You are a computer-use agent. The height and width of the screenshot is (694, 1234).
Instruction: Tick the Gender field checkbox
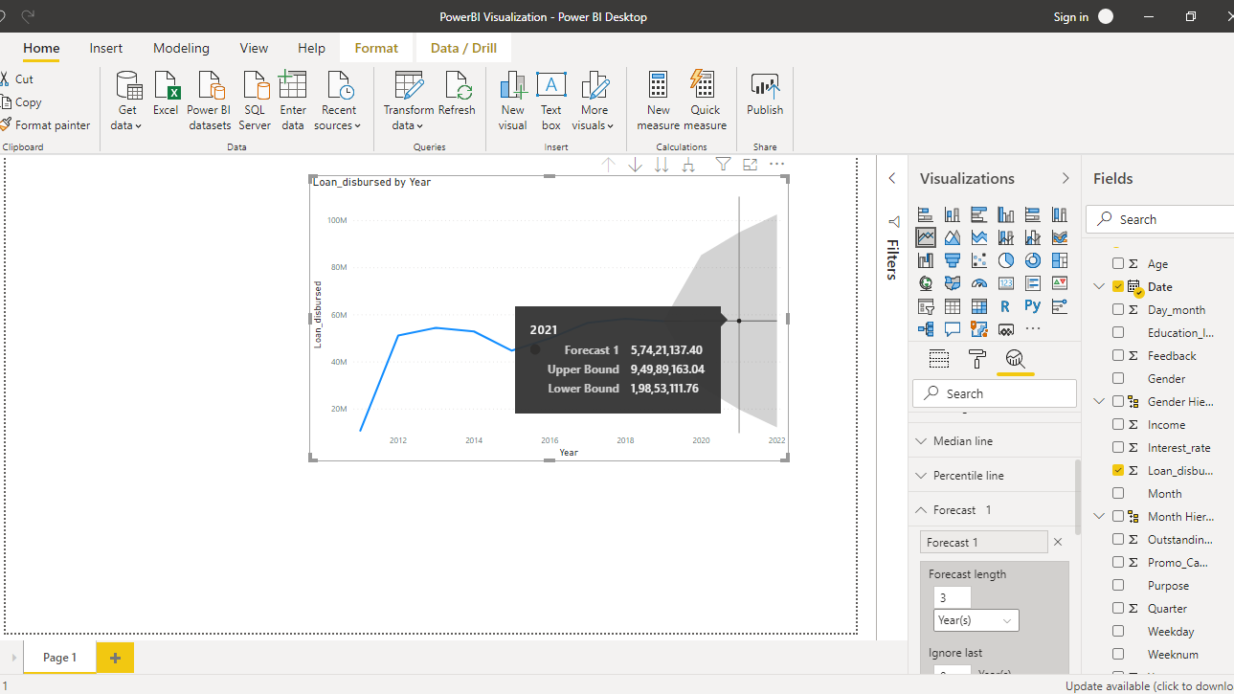1118,379
